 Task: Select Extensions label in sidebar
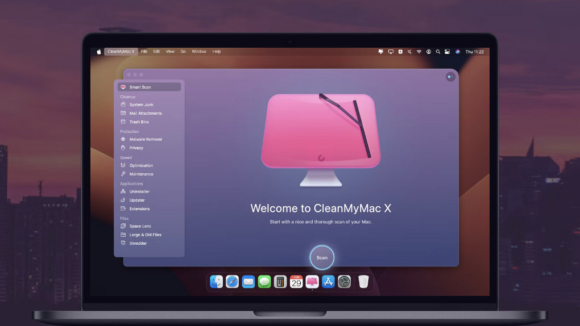click(x=139, y=208)
